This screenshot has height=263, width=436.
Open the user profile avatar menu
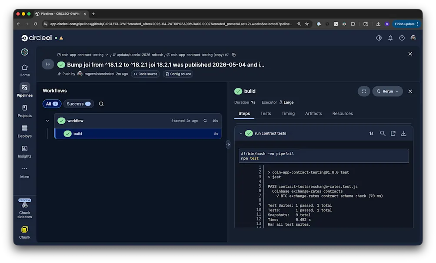[413, 38]
